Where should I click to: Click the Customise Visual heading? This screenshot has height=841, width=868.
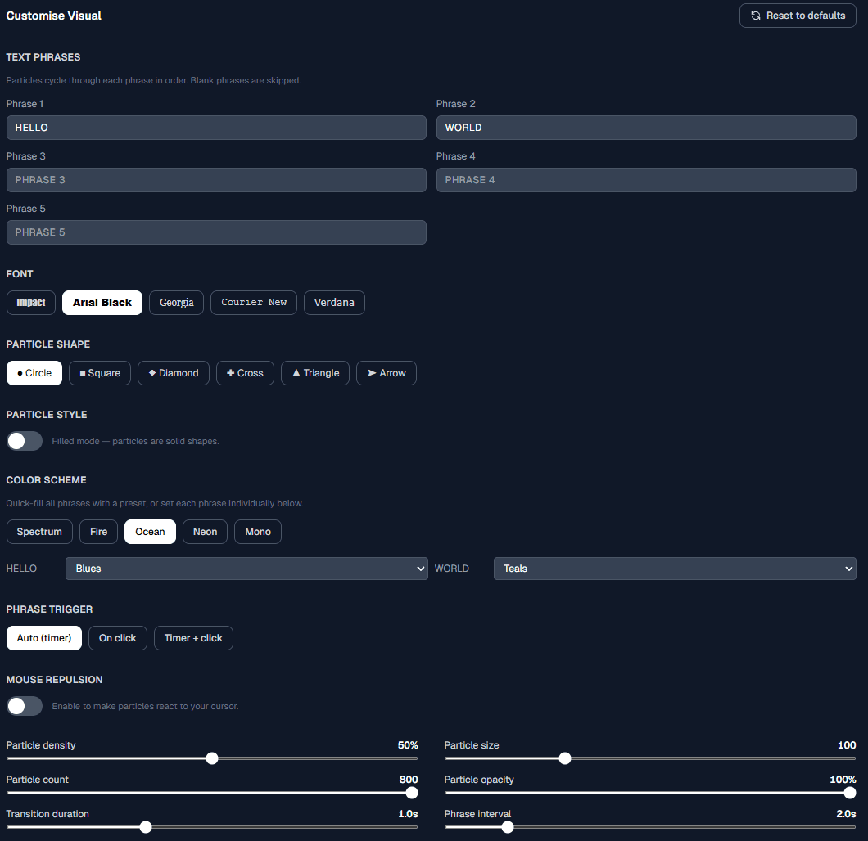[54, 16]
